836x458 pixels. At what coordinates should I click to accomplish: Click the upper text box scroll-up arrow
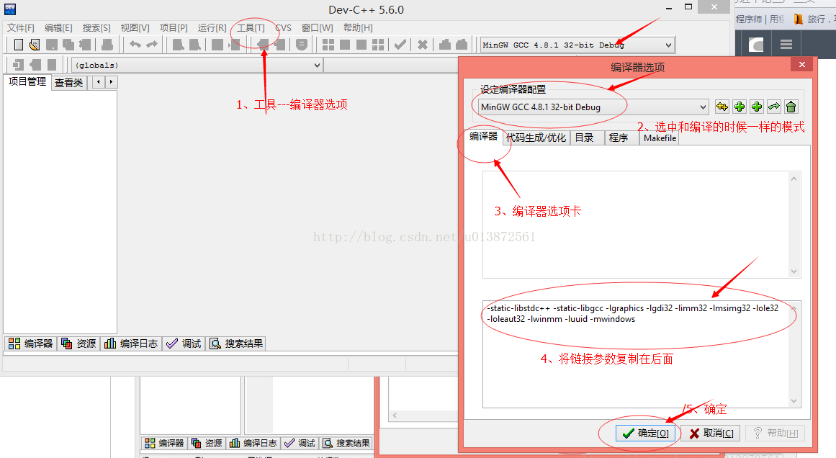pos(794,179)
